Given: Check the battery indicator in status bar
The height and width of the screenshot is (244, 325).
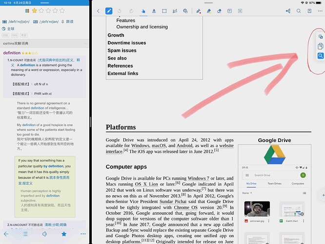Looking at the screenshot, I should pyautogui.click(x=319, y=3).
